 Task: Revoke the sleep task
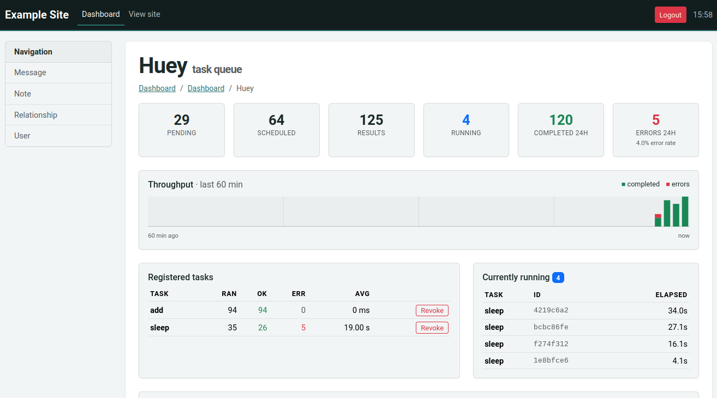coord(432,328)
